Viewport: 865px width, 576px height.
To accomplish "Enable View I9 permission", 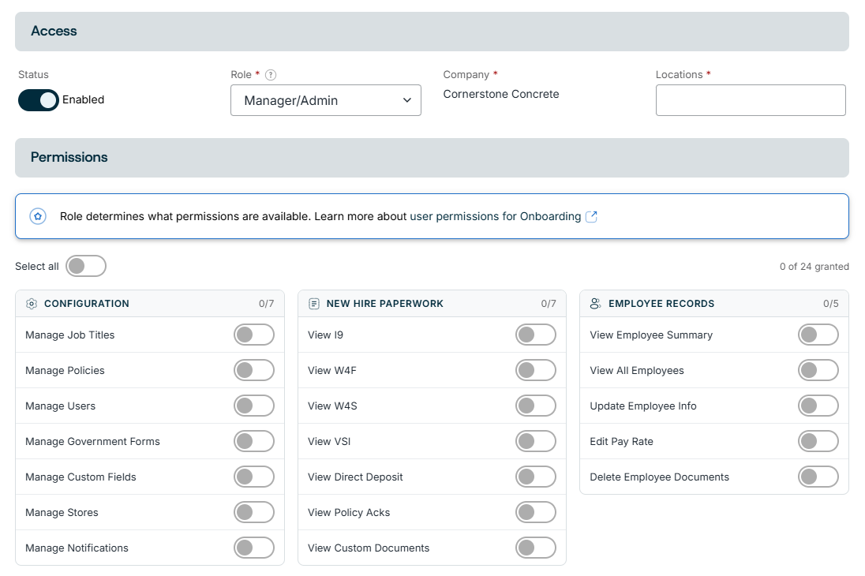I will (536, 335).
